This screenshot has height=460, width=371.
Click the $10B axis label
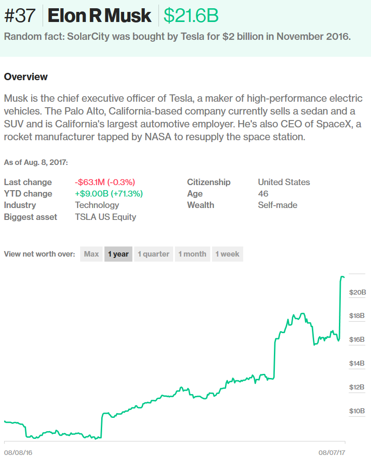click(x=357, y=411)
